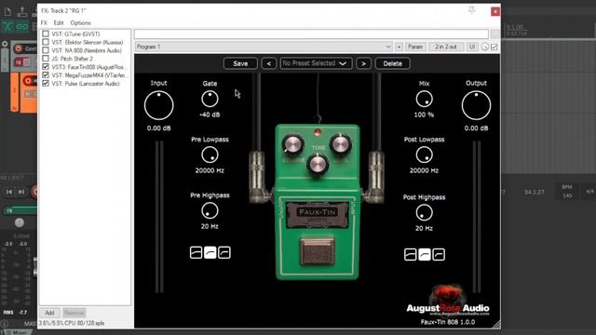The width and height of the screenshot is (596, 335).
Task: Click the BPM 140 tempo field
Action: click(567, 192)
